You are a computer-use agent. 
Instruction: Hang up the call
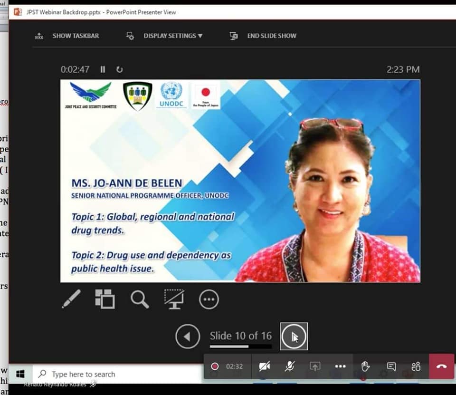coord(441,366)
